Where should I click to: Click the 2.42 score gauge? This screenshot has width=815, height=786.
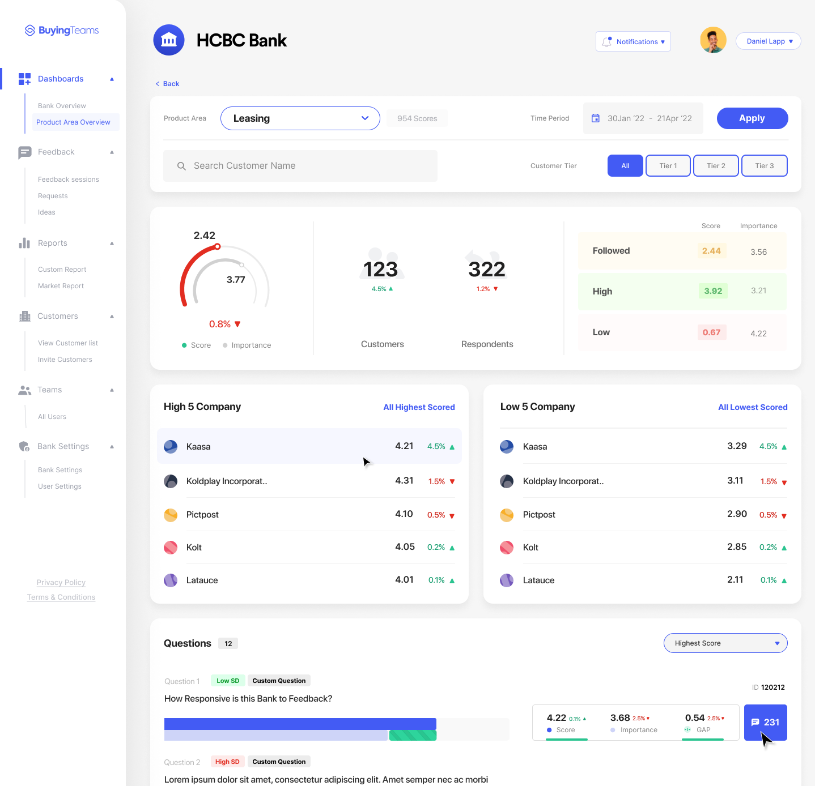tap(224, 276)
